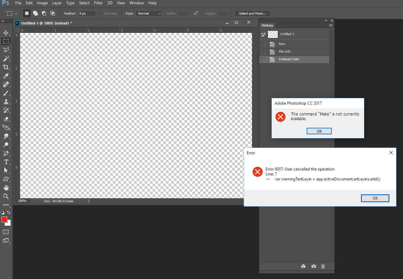
Task: Open the History panel menu
Action: [x=330, y=25]
